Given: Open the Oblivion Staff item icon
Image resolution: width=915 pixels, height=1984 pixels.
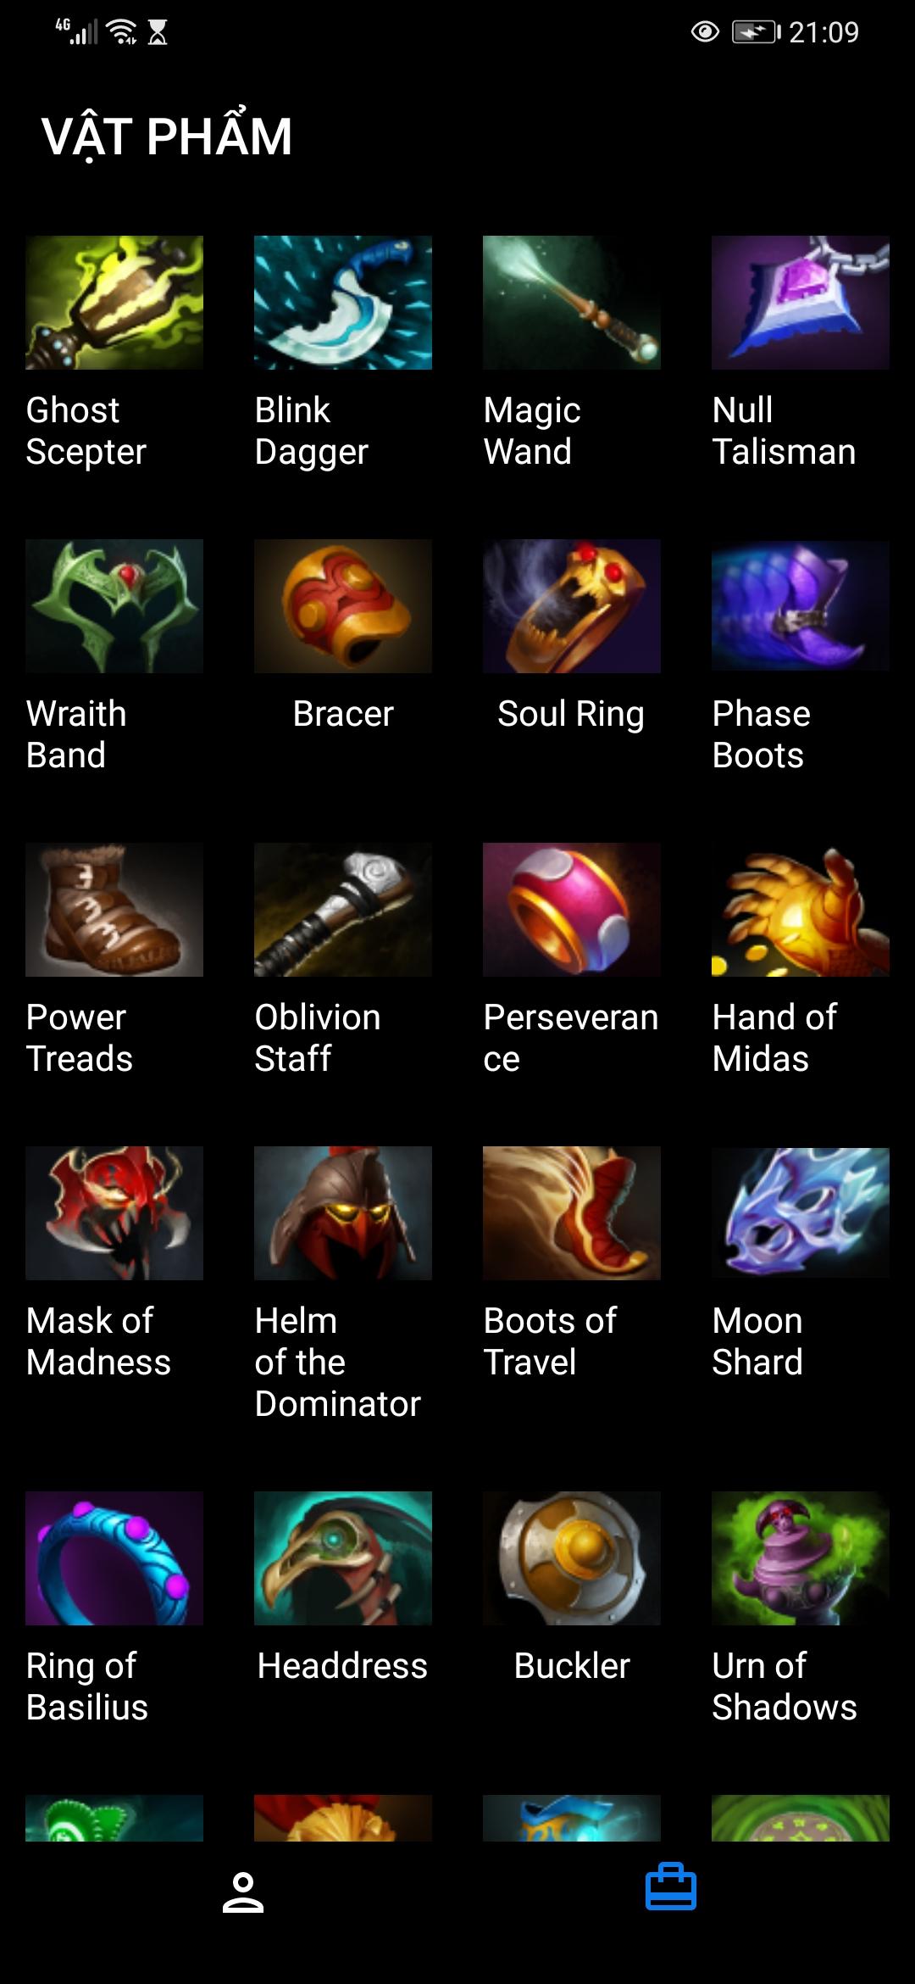Looking at the screenshot, I should pos(343,910).
